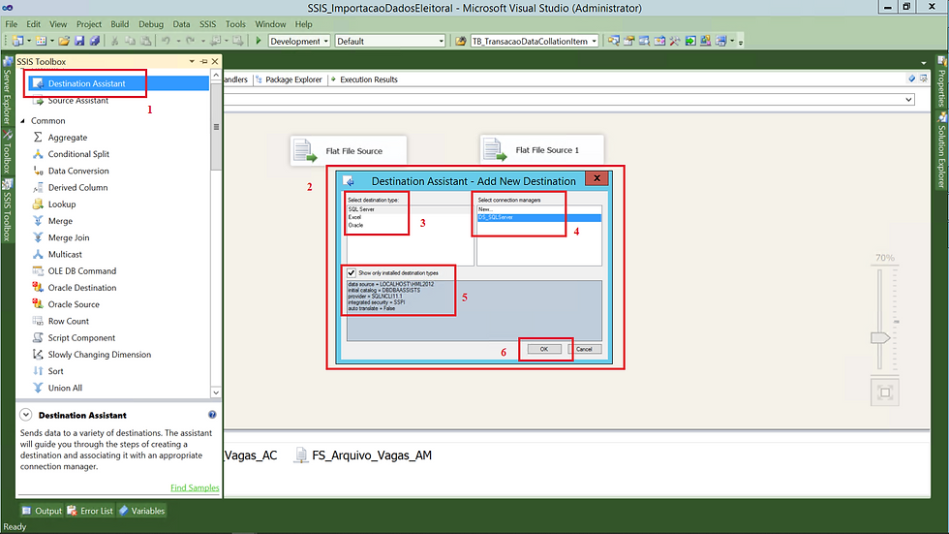Click the SSIS Toolbox vertical scrollbar thumb
Viewport: 949px width, 534px height.
pos(216,127)
